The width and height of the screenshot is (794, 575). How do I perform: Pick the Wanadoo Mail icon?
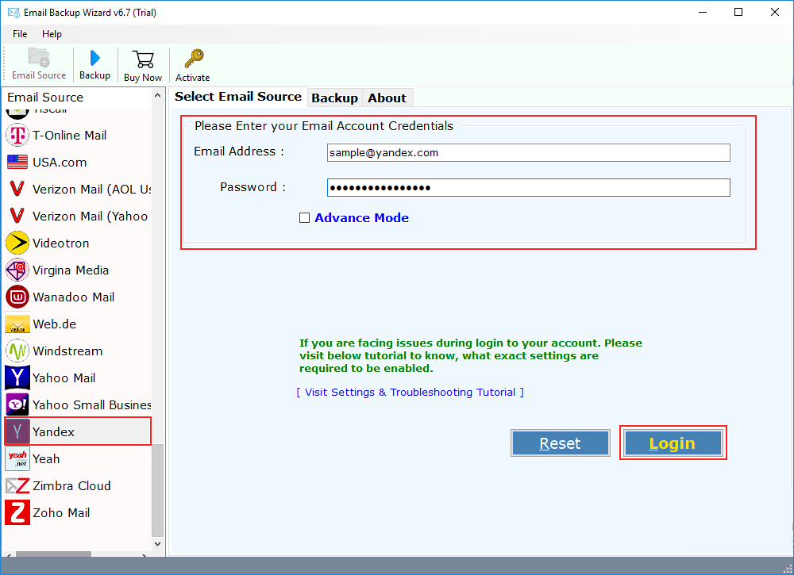17,297
